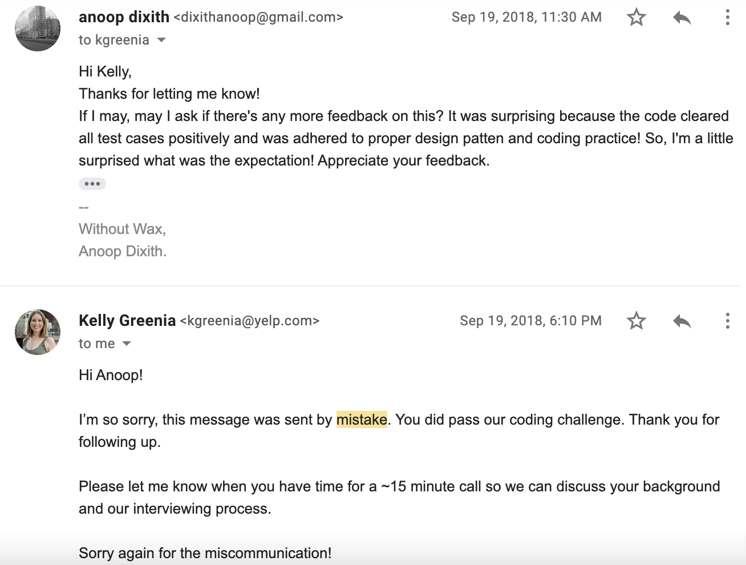This screenshot has width=746, height=565.
Task: Open more options on Kelly Greenia's message
Action: [727, 321]
